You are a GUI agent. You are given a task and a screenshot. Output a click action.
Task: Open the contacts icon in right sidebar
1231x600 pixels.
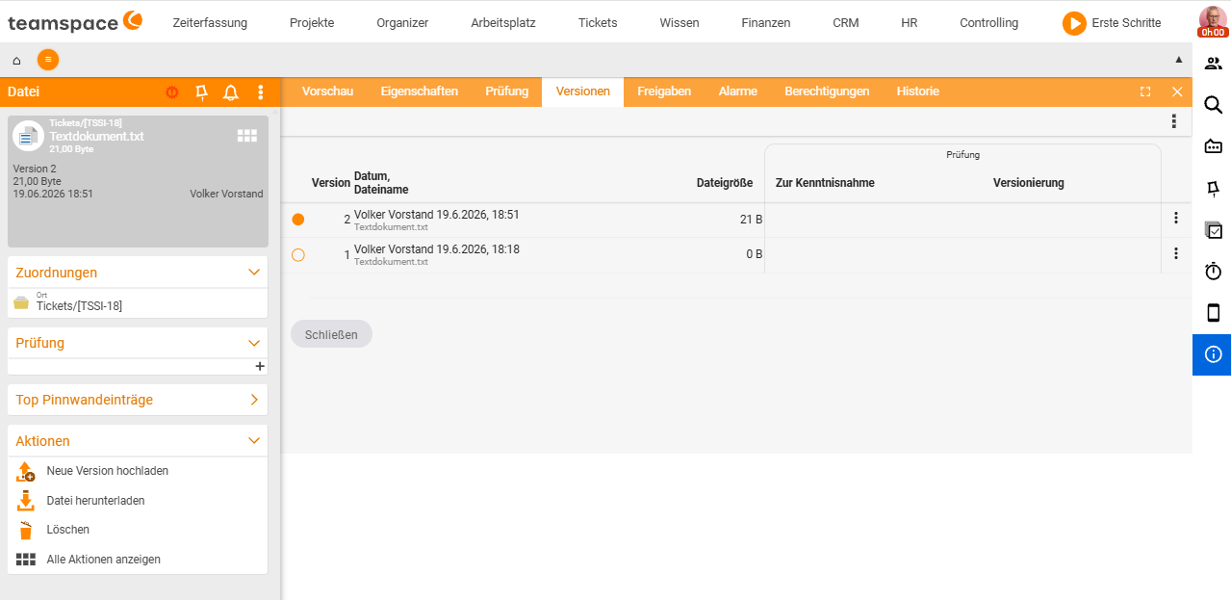(x=1213, y=64)
